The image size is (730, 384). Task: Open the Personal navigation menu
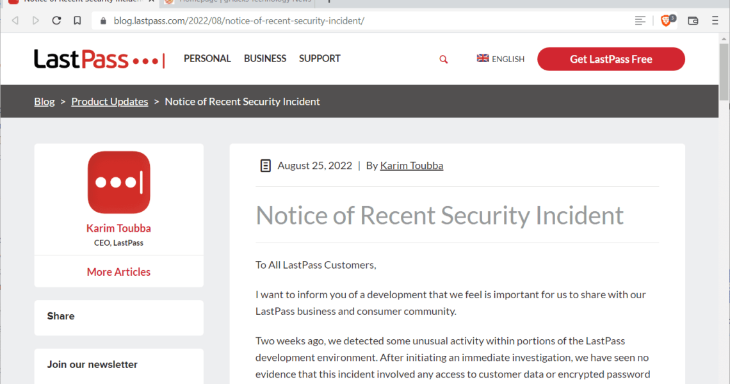coord(207,59)
